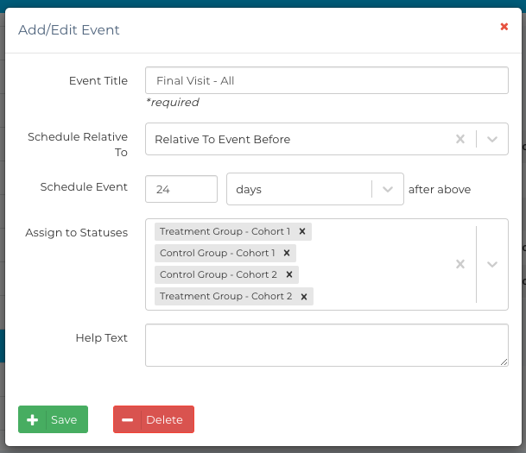Click the plus icon on Save
This screenshot has width=526, height=453.
[33, 420]
